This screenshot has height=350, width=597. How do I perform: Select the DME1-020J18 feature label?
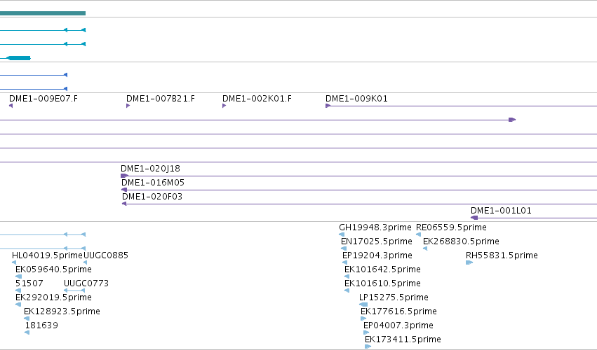(150, 168)
